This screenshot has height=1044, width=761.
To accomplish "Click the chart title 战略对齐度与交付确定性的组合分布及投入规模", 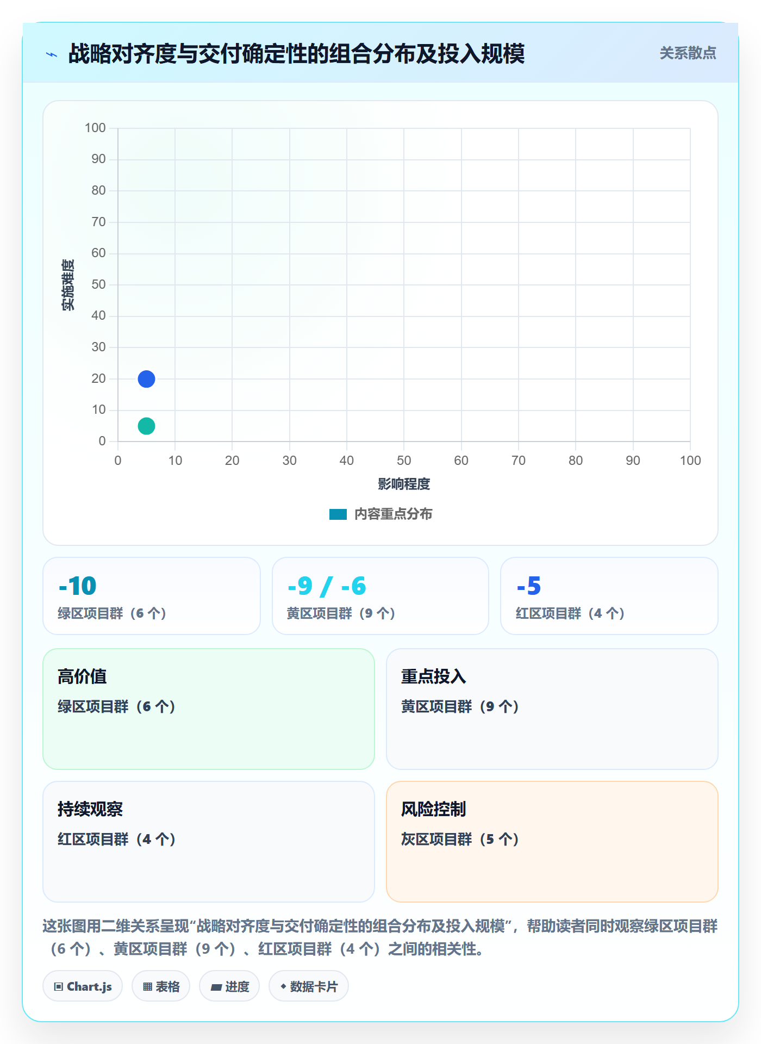I will tap(297, 54).
